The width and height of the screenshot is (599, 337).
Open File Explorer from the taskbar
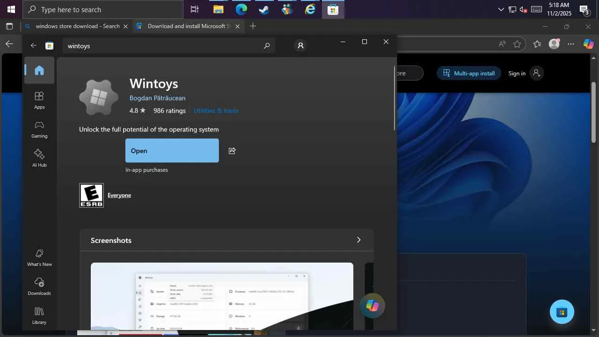pyautogui.click(x=218, y=9)
